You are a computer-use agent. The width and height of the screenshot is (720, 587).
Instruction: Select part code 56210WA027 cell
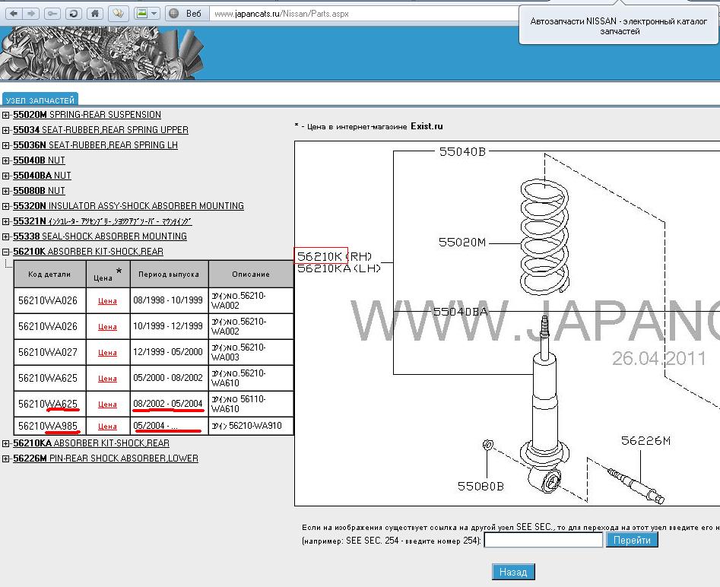tap(50, 352)
